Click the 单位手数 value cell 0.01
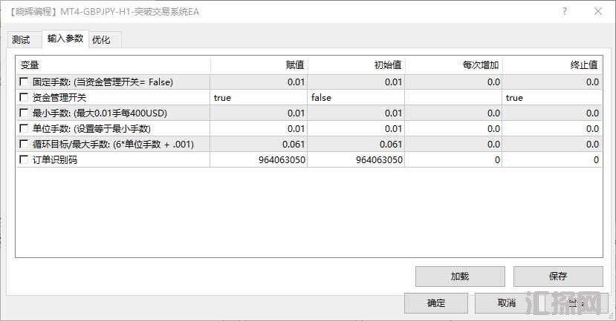Image resolution: width=616 pixels, height=321 pixels. click(259, 128)
